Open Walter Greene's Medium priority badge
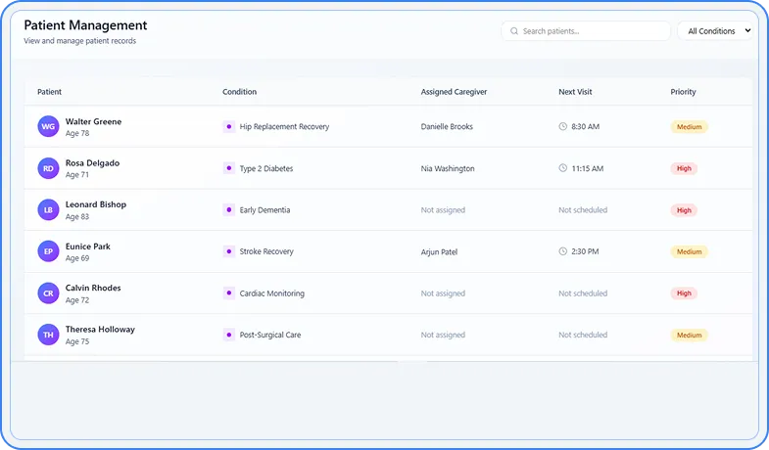Screen dimensions: 769x450 (689, 127)
